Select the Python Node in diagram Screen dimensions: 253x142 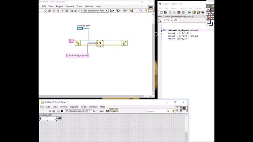[x=100, y=43]
